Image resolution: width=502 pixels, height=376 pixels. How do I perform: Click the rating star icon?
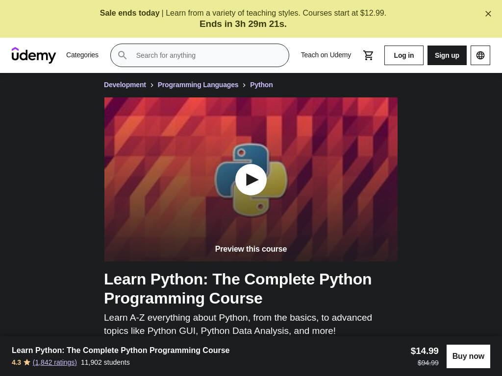click(27, 362)
